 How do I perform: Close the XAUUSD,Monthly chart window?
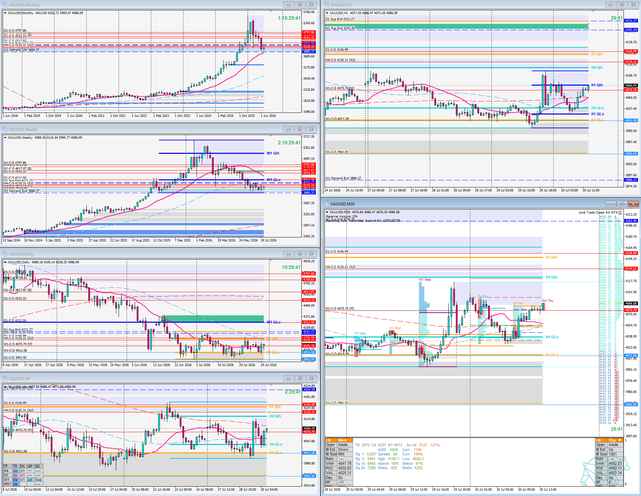pyautogui.click(x=311, y=5)
